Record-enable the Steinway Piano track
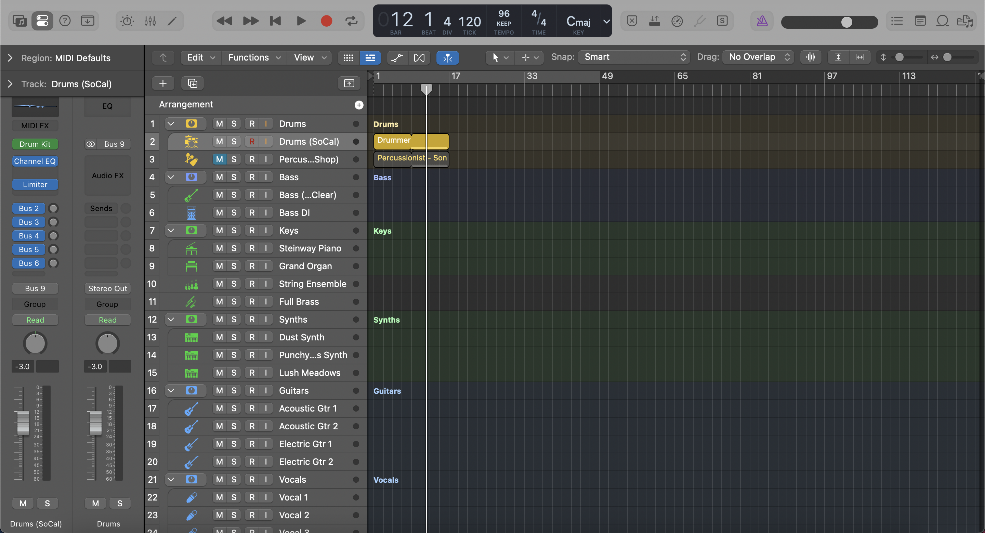Screen dimensions: 985x533 [252, 248]
